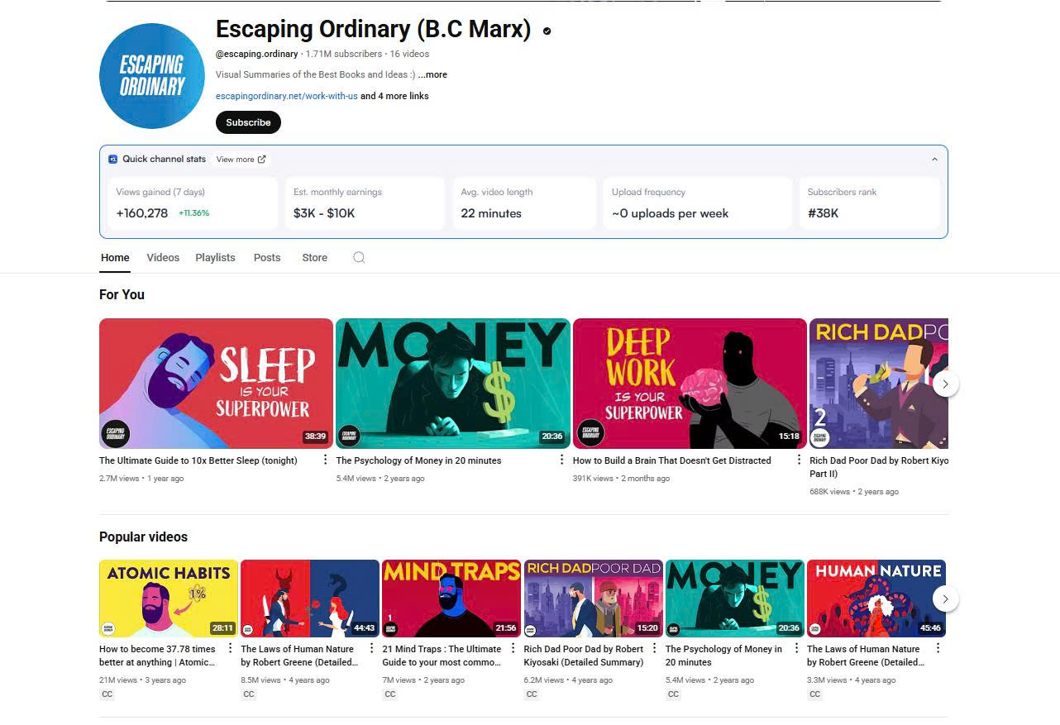The width and height of the screenshot is (1060, 725).
Task: Open the escapingordinary.net/work-with-us link
Action: pos(287,96)
